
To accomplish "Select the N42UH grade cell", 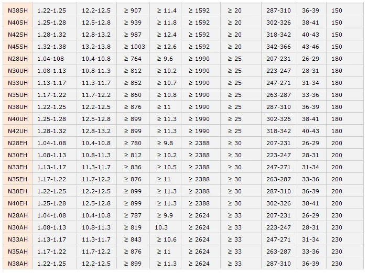I will (18, 131).
